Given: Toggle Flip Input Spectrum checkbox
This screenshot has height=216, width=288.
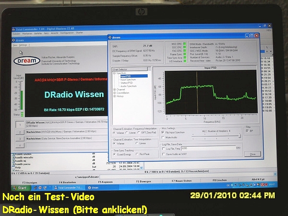Looking at the screenshot, I should [x=163, y=132].
